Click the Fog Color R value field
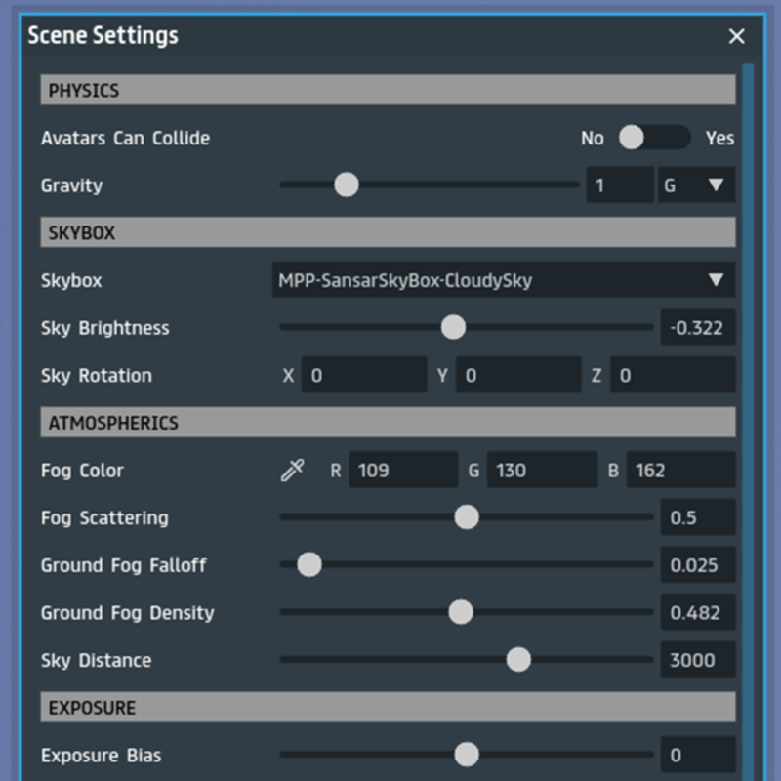Image resolution: width=781 pixels, height=781 pixels. click(402, 471)
